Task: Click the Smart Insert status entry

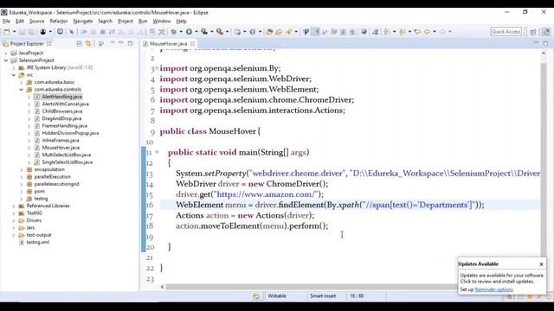Action: [323, 296]
